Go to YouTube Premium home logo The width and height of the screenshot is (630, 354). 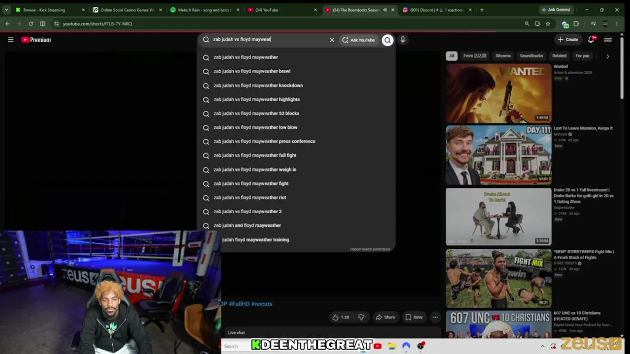(x=36, y=40)
